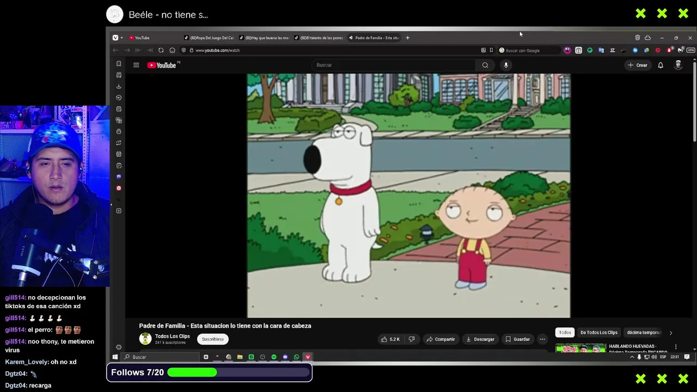Like the video with 5.2 K

[x=390, y=339]
